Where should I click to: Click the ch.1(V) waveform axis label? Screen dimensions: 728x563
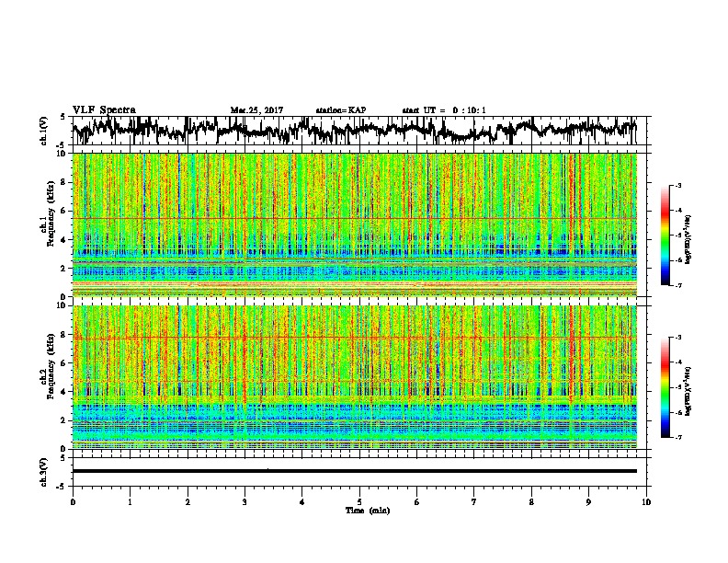tap(44, 131)
